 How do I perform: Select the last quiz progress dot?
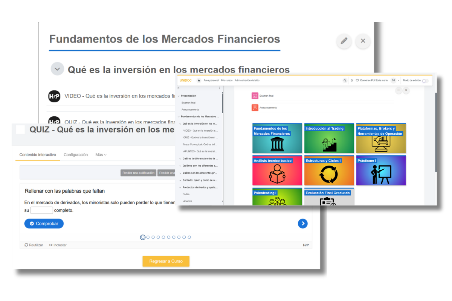[x=189, y=237]
